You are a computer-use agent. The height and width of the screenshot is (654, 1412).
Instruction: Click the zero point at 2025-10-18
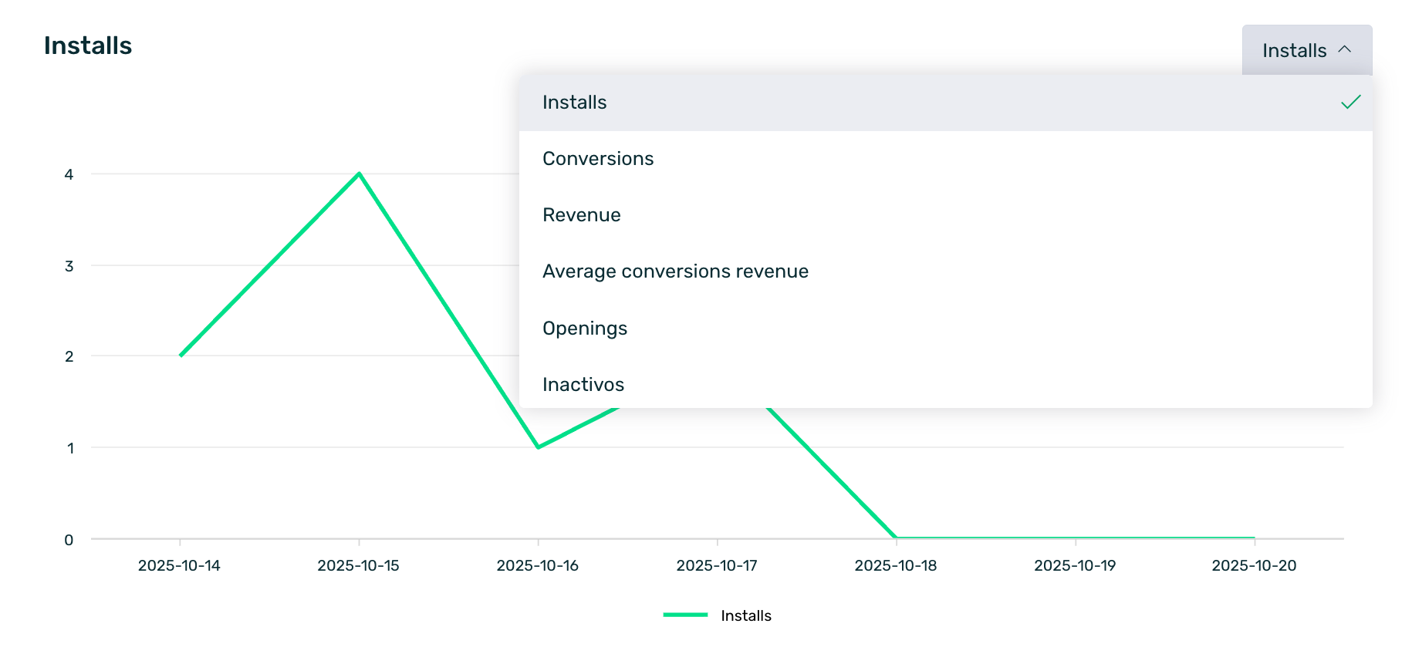pos(896,538)
